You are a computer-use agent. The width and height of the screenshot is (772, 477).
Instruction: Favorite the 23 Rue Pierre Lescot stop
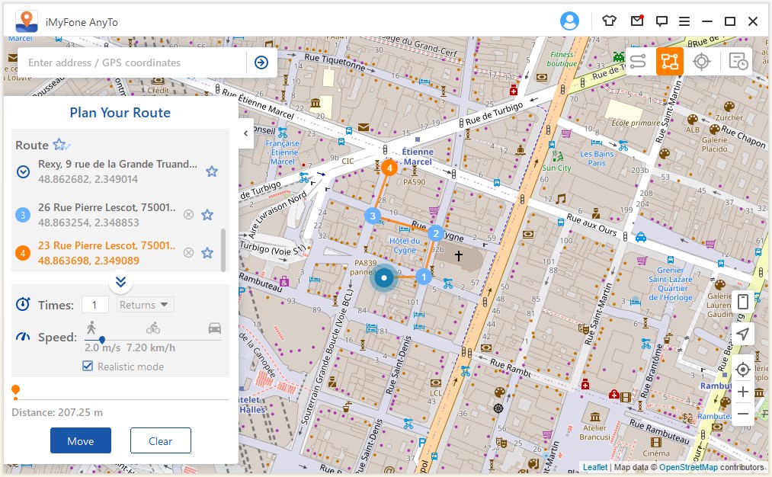coord(207,252)
